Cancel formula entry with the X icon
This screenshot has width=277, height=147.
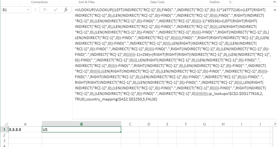[45, 10]
